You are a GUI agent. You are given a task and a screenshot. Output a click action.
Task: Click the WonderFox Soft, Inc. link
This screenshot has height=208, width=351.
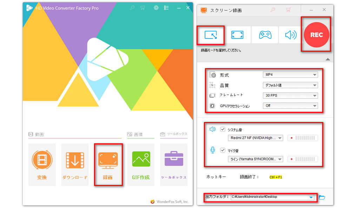(x=173, y=202)
